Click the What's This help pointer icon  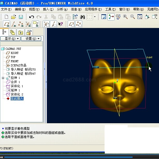tap(61, 24)
